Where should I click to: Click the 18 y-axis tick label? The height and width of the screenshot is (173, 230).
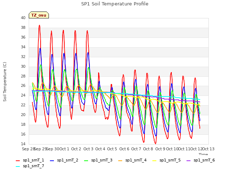point(23,125)
